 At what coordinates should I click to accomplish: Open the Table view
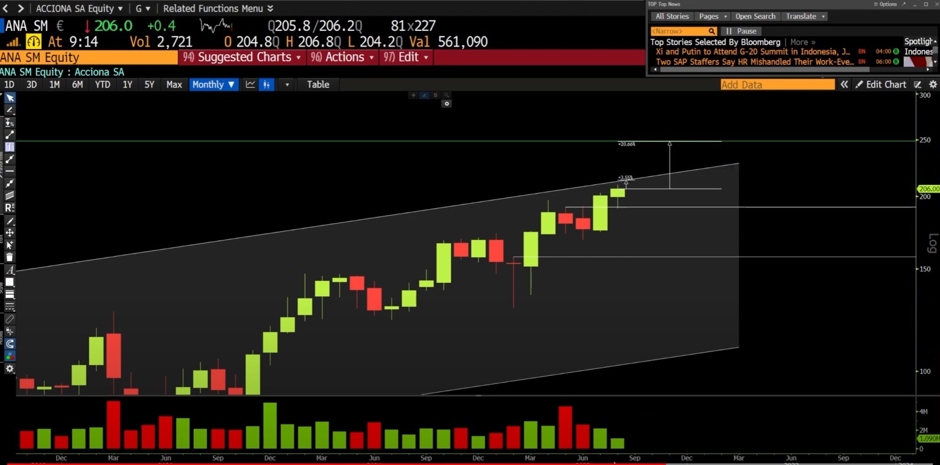318,85
